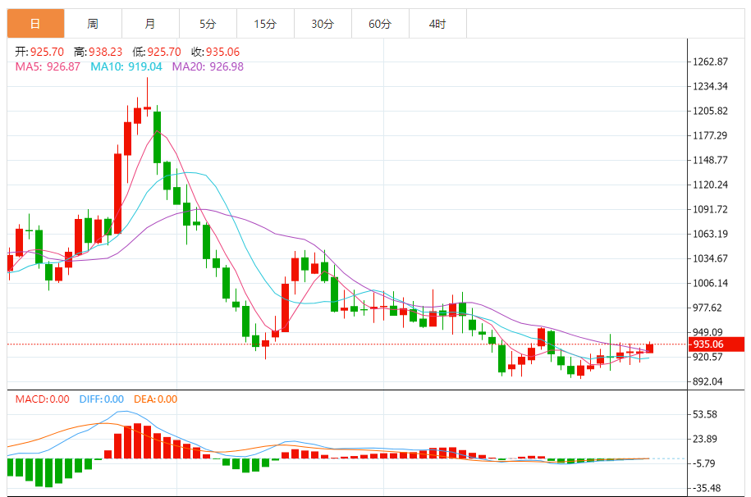Click the 1120.24 price axis label

[x=710, y=185]
